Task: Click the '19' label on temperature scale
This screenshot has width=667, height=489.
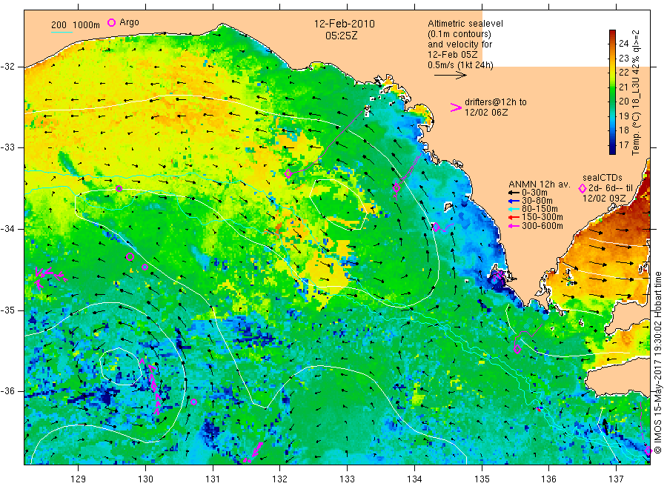Action: pyautogui.click(x=623, y=116)
